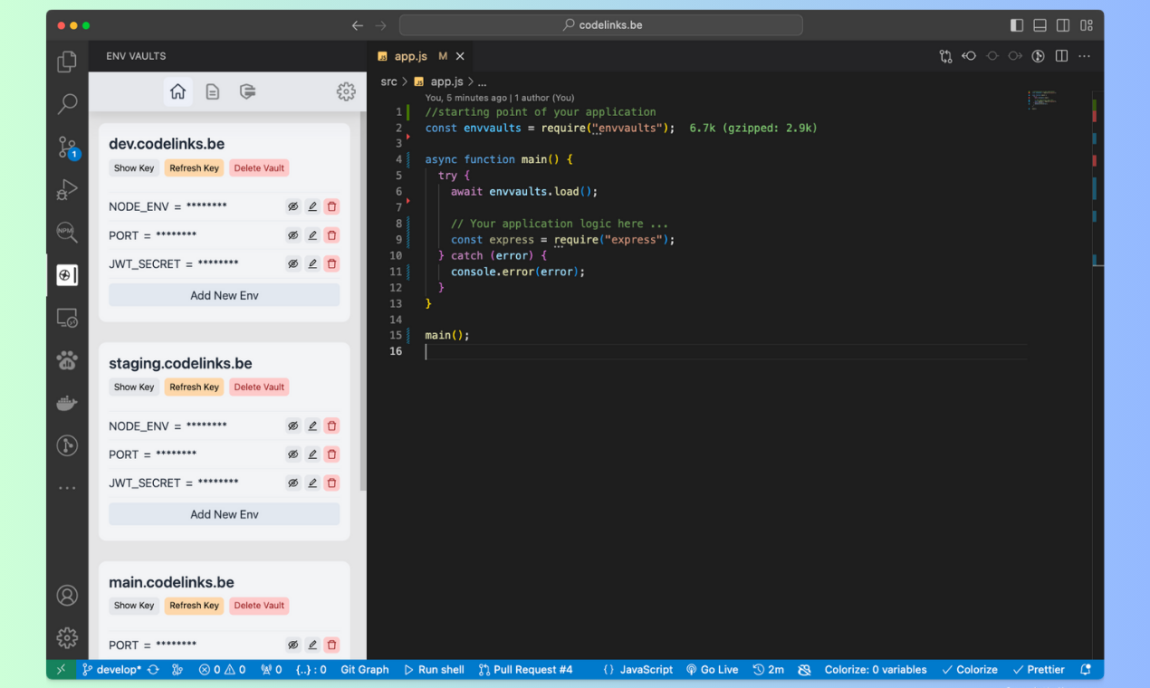Split the editor right
The image size is (1150, 688).
(1061, 56)
